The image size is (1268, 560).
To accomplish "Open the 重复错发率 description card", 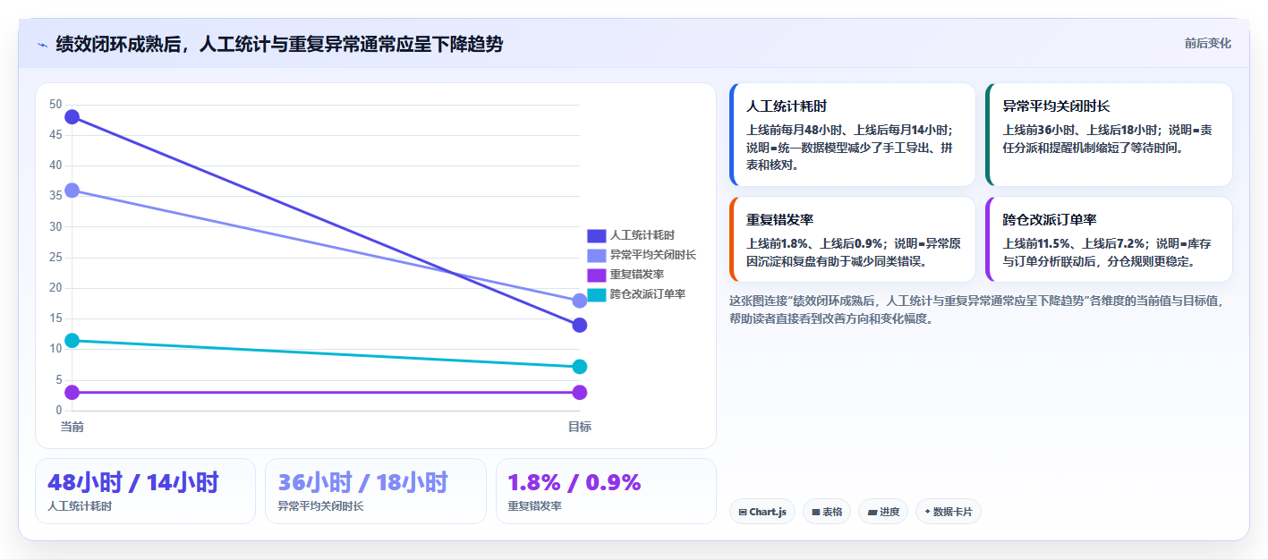I will click(853, 240).
